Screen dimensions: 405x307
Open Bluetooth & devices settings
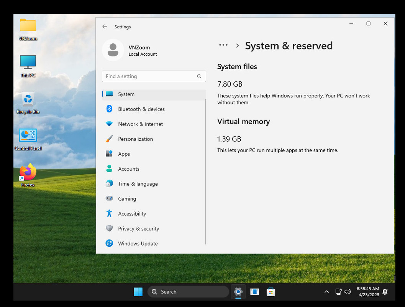click(x=154, y=109)
